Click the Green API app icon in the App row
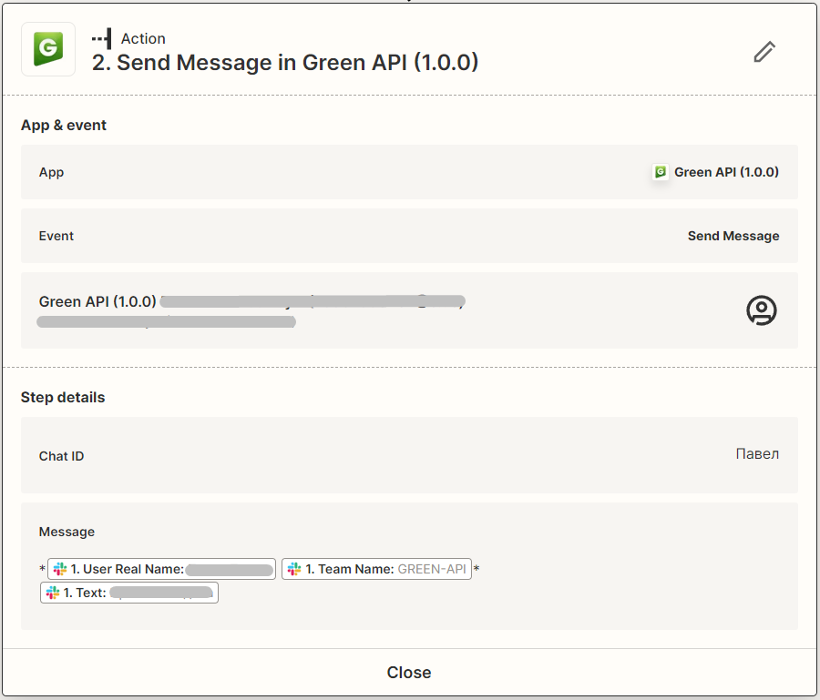This screenshot has height=700, width=820. pyautogui.click(x=660, y=171)
